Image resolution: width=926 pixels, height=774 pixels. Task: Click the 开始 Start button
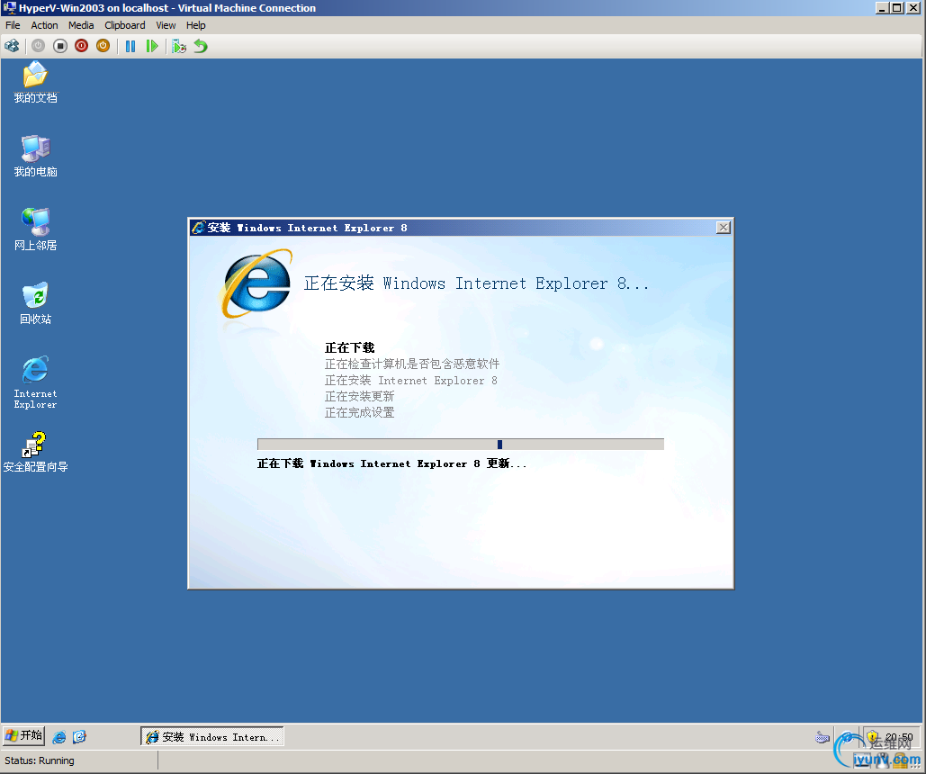pos(24,735)
